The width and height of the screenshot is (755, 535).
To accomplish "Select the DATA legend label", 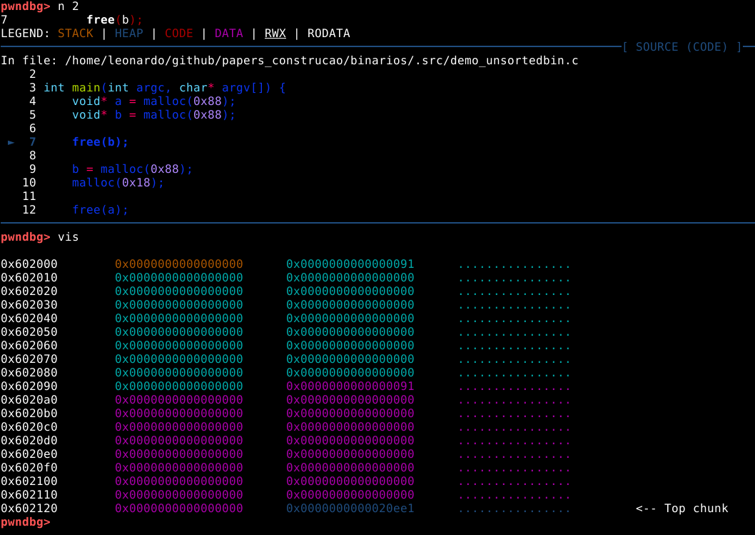I will pos(228,34).
